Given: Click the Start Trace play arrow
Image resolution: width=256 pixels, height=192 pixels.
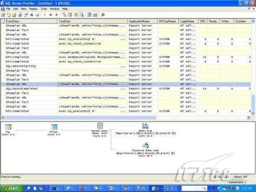Looking at the screenshot, I should coord(45,15).
